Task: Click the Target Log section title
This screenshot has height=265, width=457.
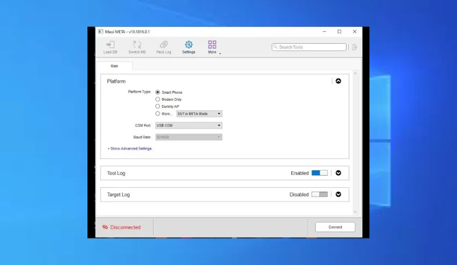Action: pos(118,194)
